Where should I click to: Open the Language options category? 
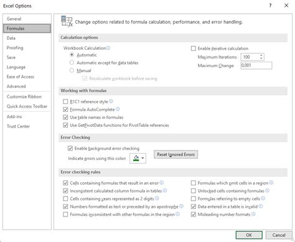(x=27, y=67)
